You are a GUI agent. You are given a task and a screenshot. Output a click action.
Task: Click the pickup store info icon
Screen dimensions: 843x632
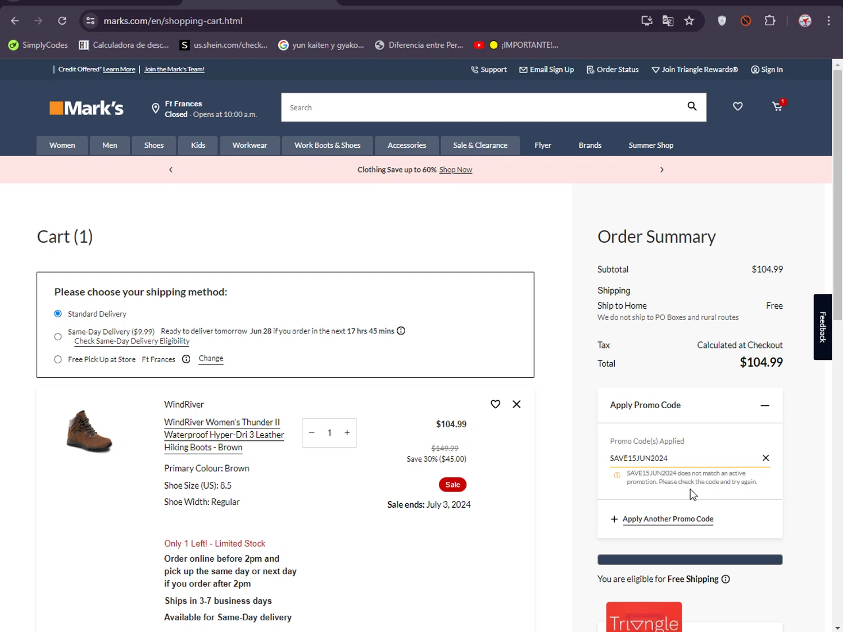click(186, 359)
